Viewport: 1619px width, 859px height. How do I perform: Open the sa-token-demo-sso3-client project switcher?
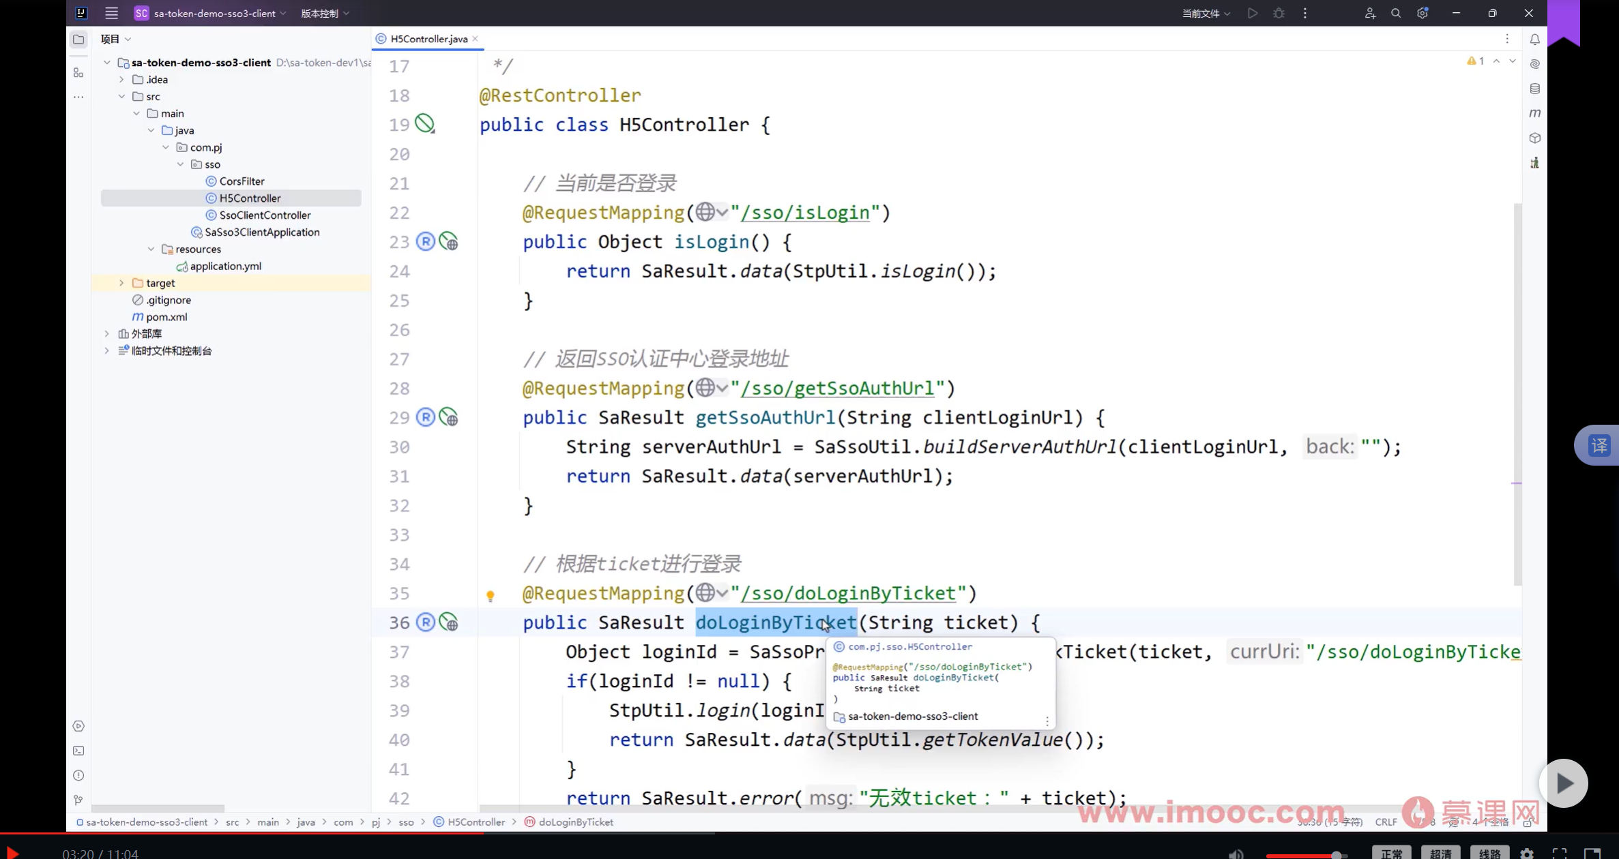coord(210,13)
